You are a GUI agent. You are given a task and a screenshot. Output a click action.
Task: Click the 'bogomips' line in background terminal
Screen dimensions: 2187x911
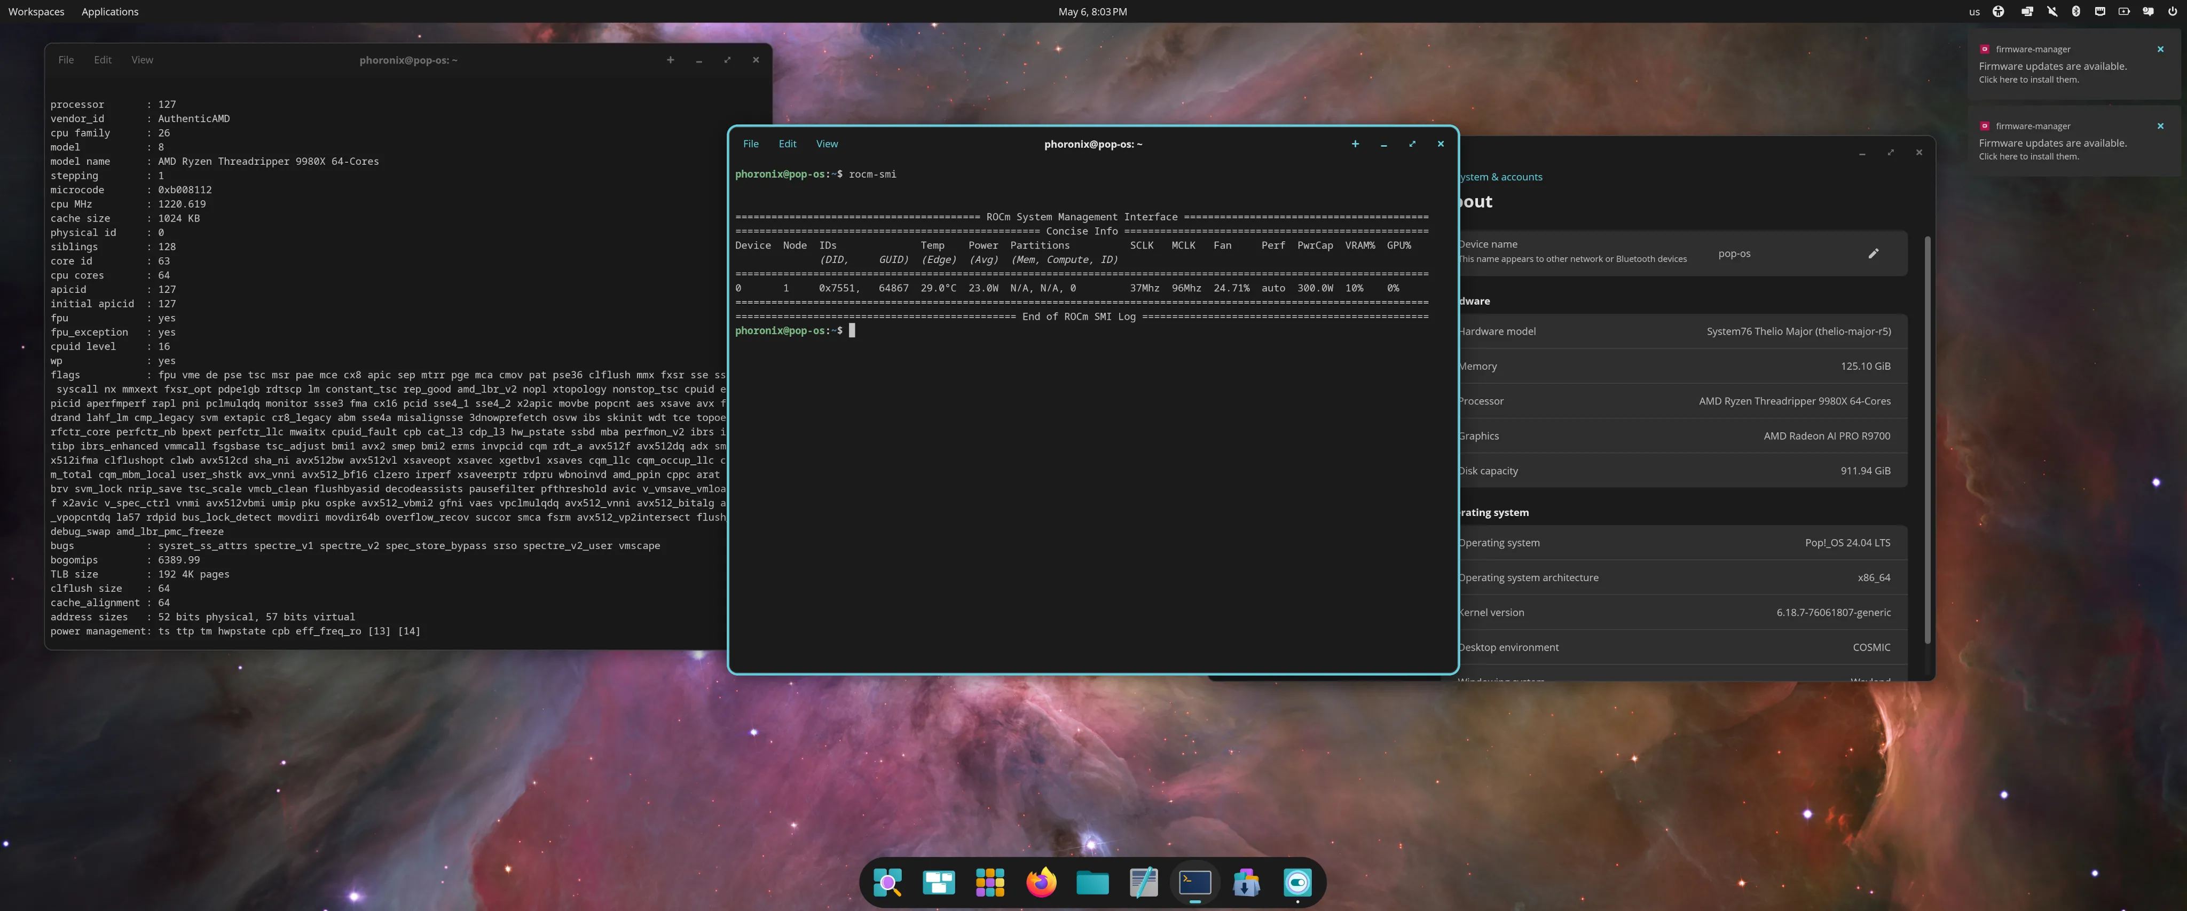click(125, 560)
